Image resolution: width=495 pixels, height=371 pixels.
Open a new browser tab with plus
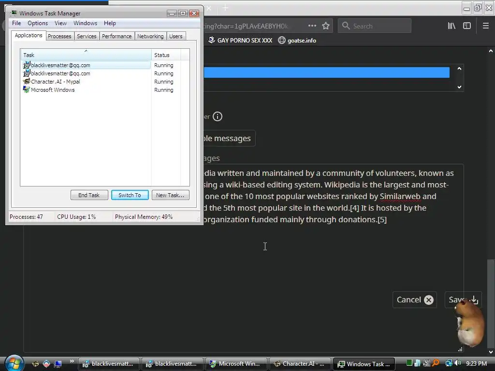point(225,8)
